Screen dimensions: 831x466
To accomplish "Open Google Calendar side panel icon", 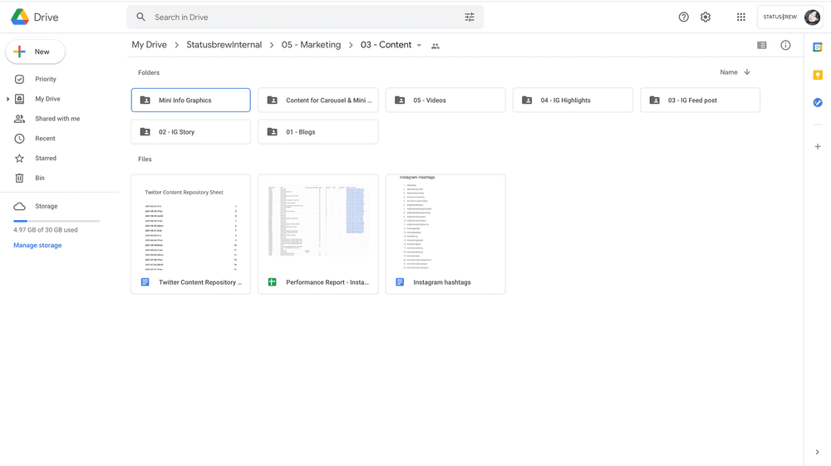I will pos(818,47).
